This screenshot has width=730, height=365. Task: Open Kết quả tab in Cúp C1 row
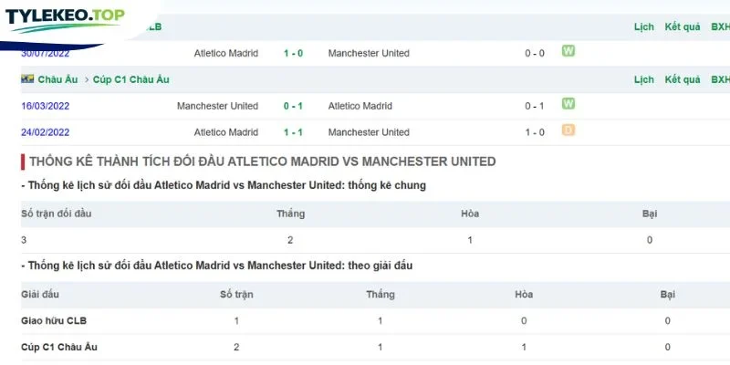click(x=682, y=79)
